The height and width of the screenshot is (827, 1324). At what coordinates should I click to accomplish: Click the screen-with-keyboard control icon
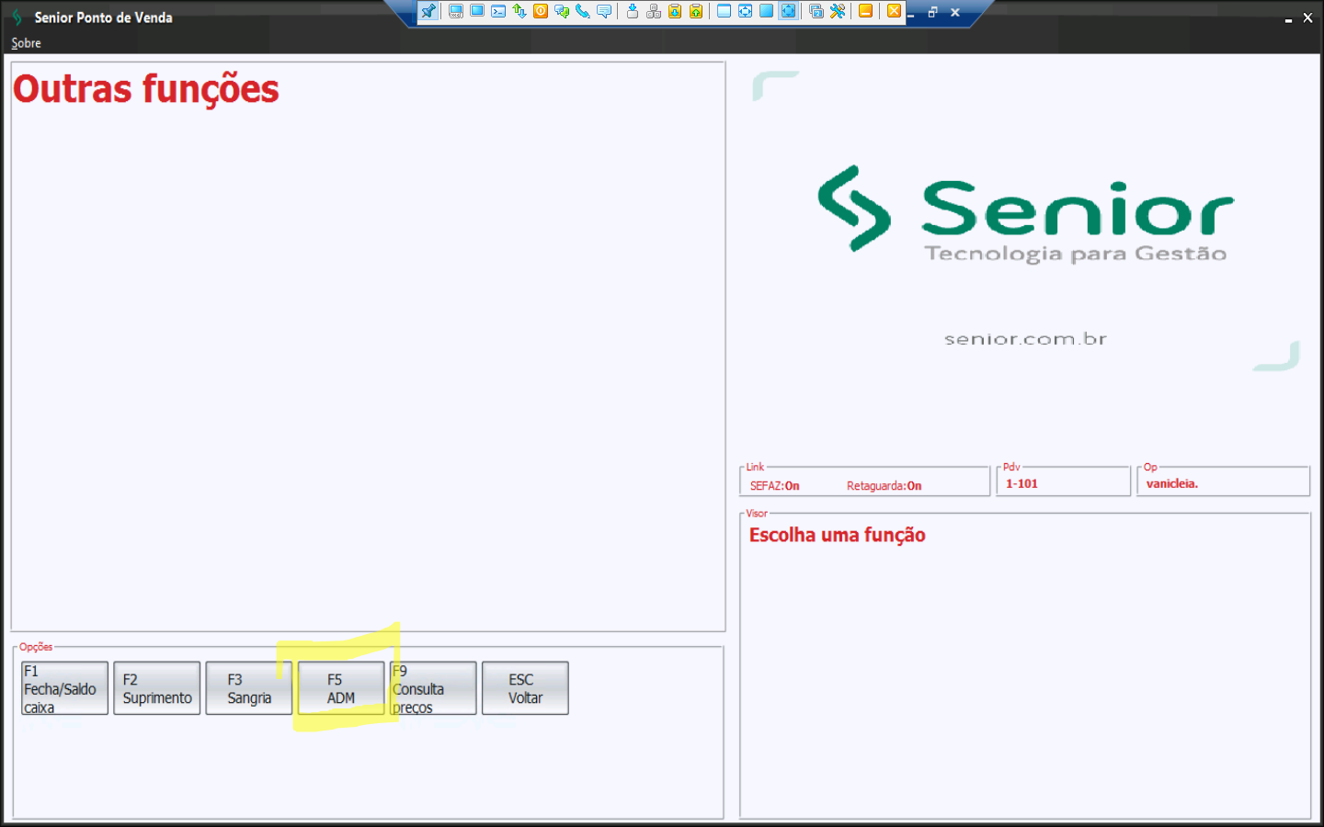point(455,12)
